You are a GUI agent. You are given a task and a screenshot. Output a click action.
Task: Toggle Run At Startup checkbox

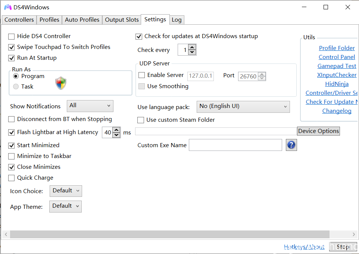coord(12,58)
